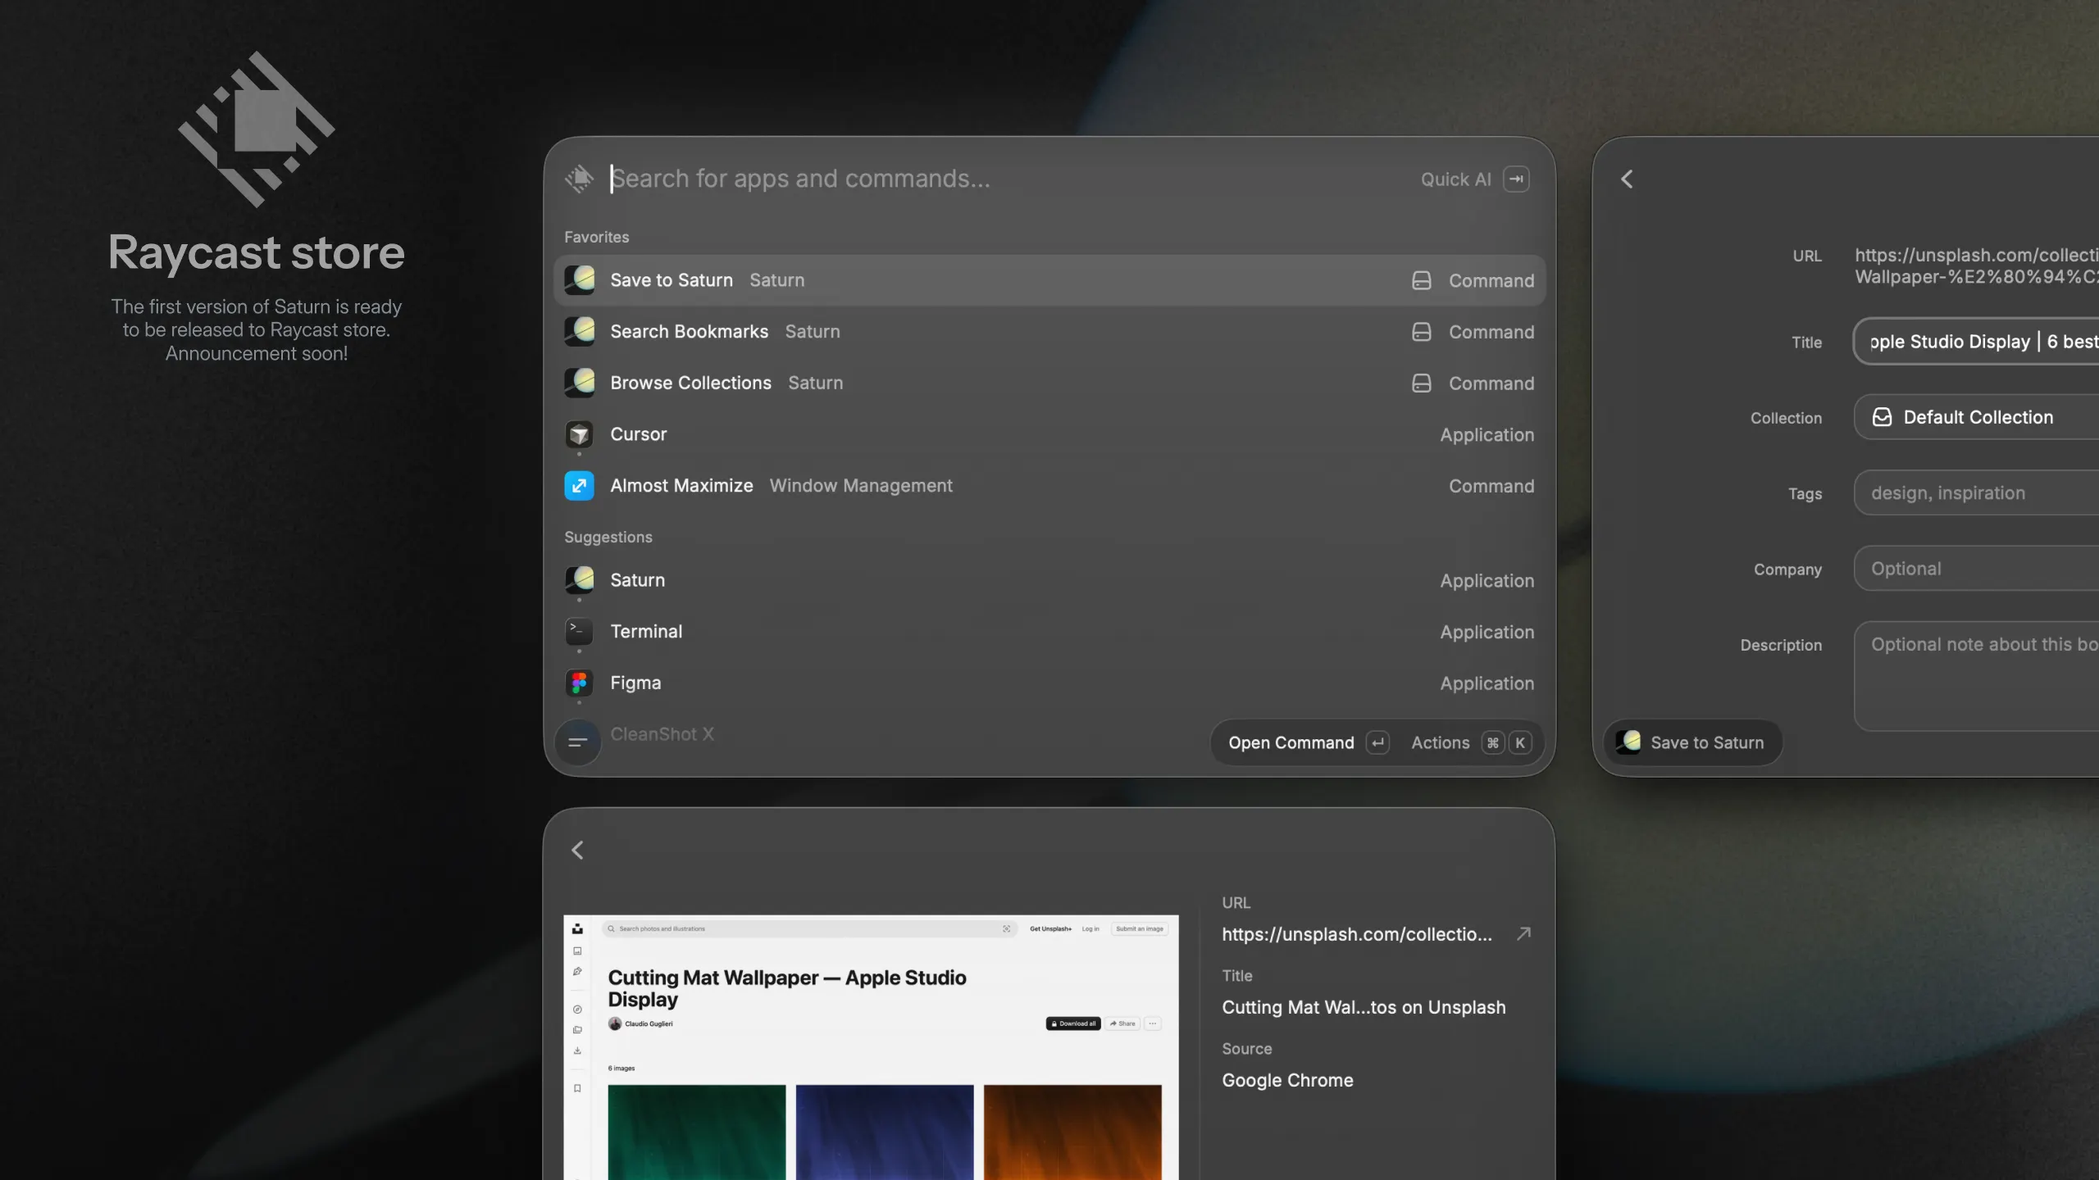
Task: Select the Browse Collections command row
Action: pyautogui.click(x=1049, y=383)
